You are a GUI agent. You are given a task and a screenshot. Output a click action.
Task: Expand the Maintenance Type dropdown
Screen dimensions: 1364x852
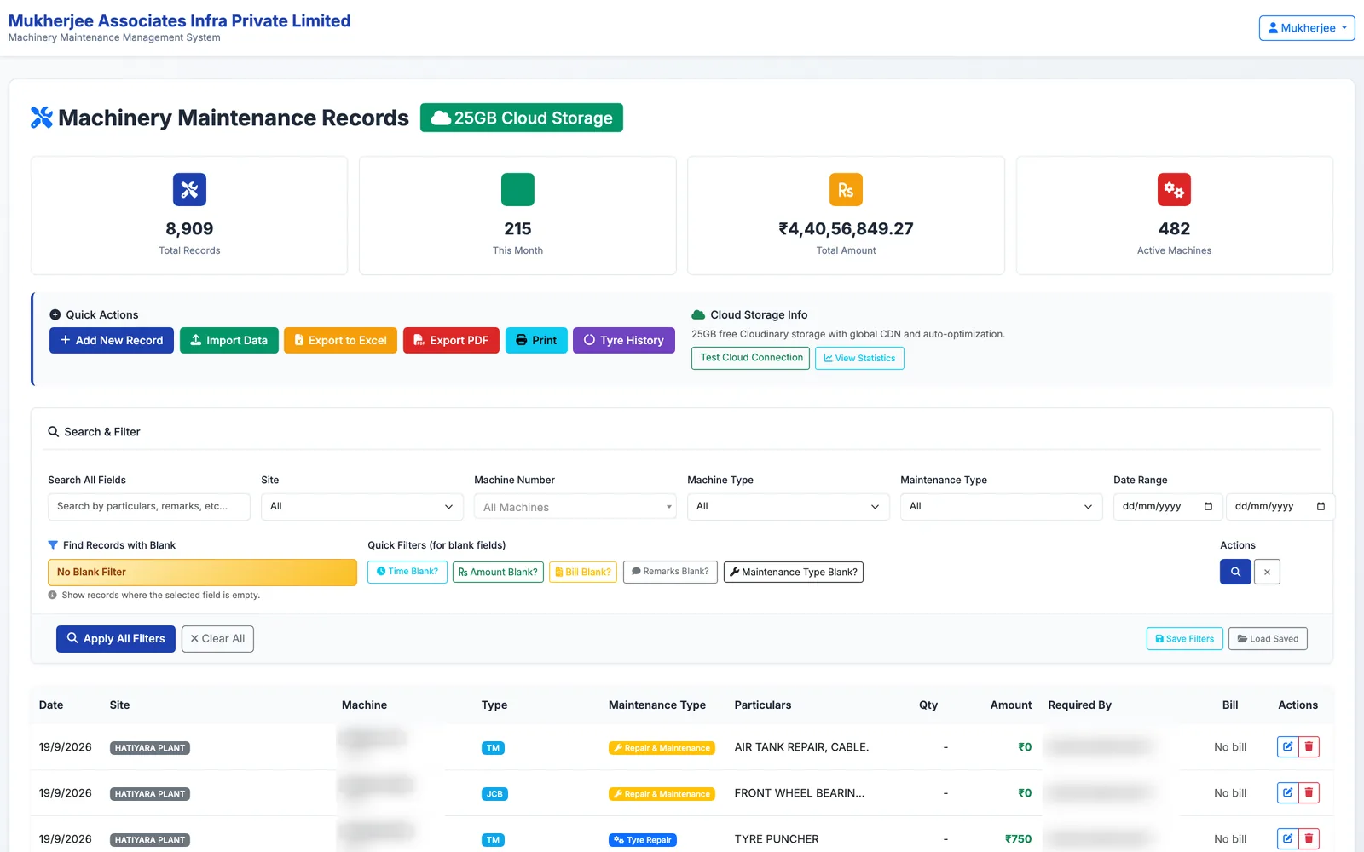pos(1002,506)
